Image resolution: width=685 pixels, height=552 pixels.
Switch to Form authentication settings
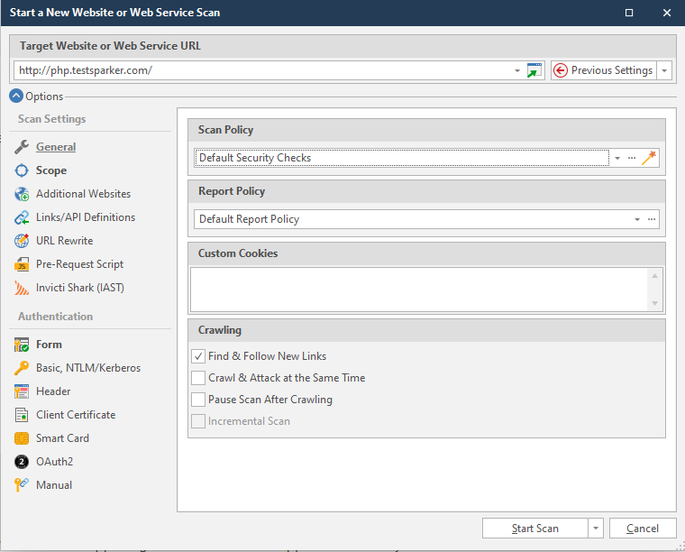[x=49, y=345]
